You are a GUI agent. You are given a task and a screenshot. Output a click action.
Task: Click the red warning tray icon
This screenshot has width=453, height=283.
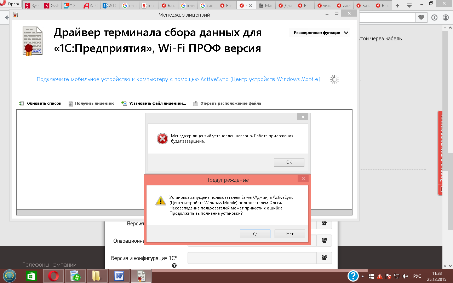(x=380, y=276)
